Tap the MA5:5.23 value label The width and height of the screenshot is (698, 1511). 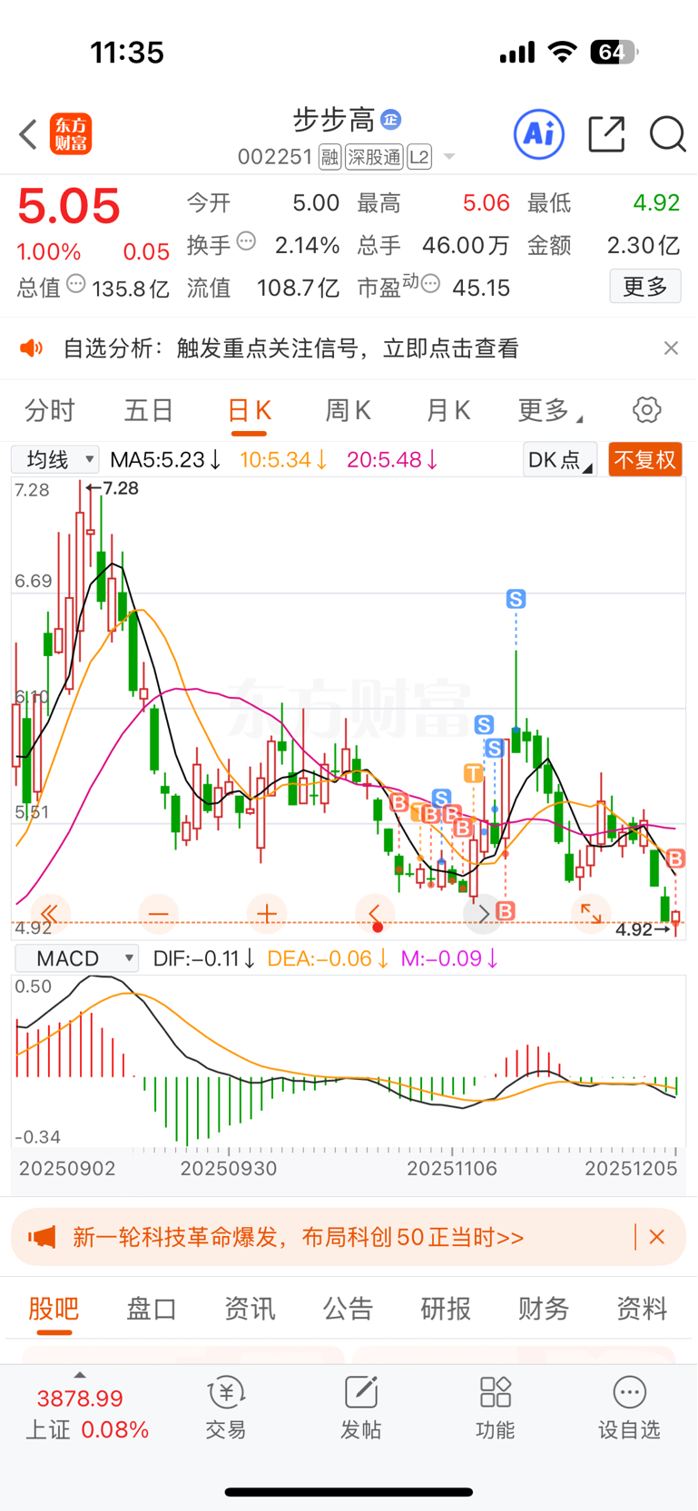coord(165,460)
